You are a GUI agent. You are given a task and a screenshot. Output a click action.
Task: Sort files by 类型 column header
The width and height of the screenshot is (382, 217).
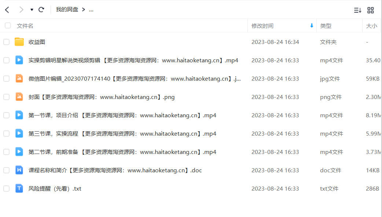326,26
